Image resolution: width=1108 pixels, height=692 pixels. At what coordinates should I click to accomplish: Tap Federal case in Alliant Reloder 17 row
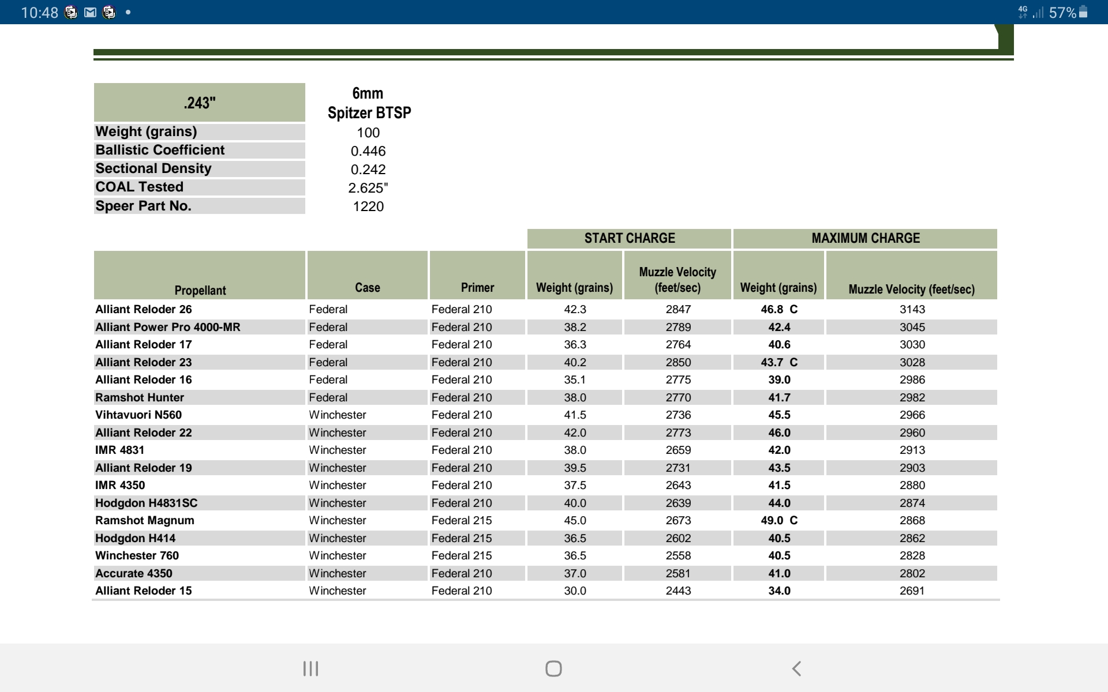pos(328,344)
